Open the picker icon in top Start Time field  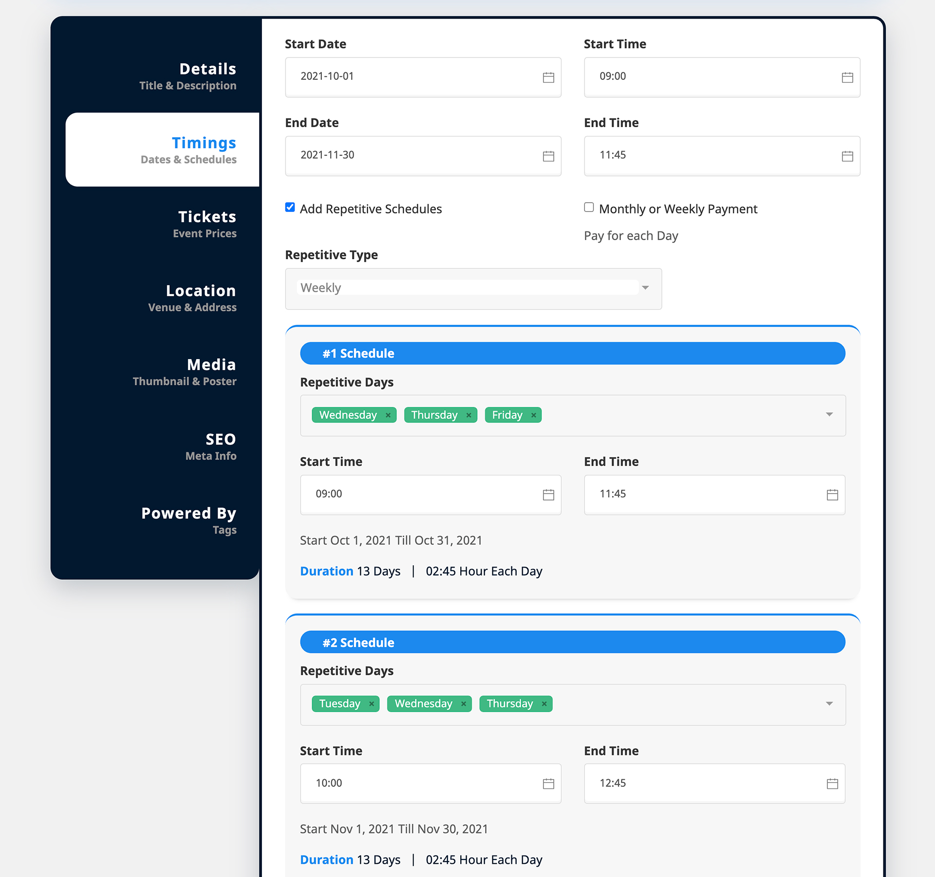pyautogui.click(x=847, y=77)
